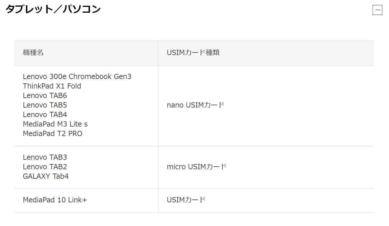389x226 pixels.
Task: Click MediaPad M3 Lite s entry
Action: coord(55,124)
